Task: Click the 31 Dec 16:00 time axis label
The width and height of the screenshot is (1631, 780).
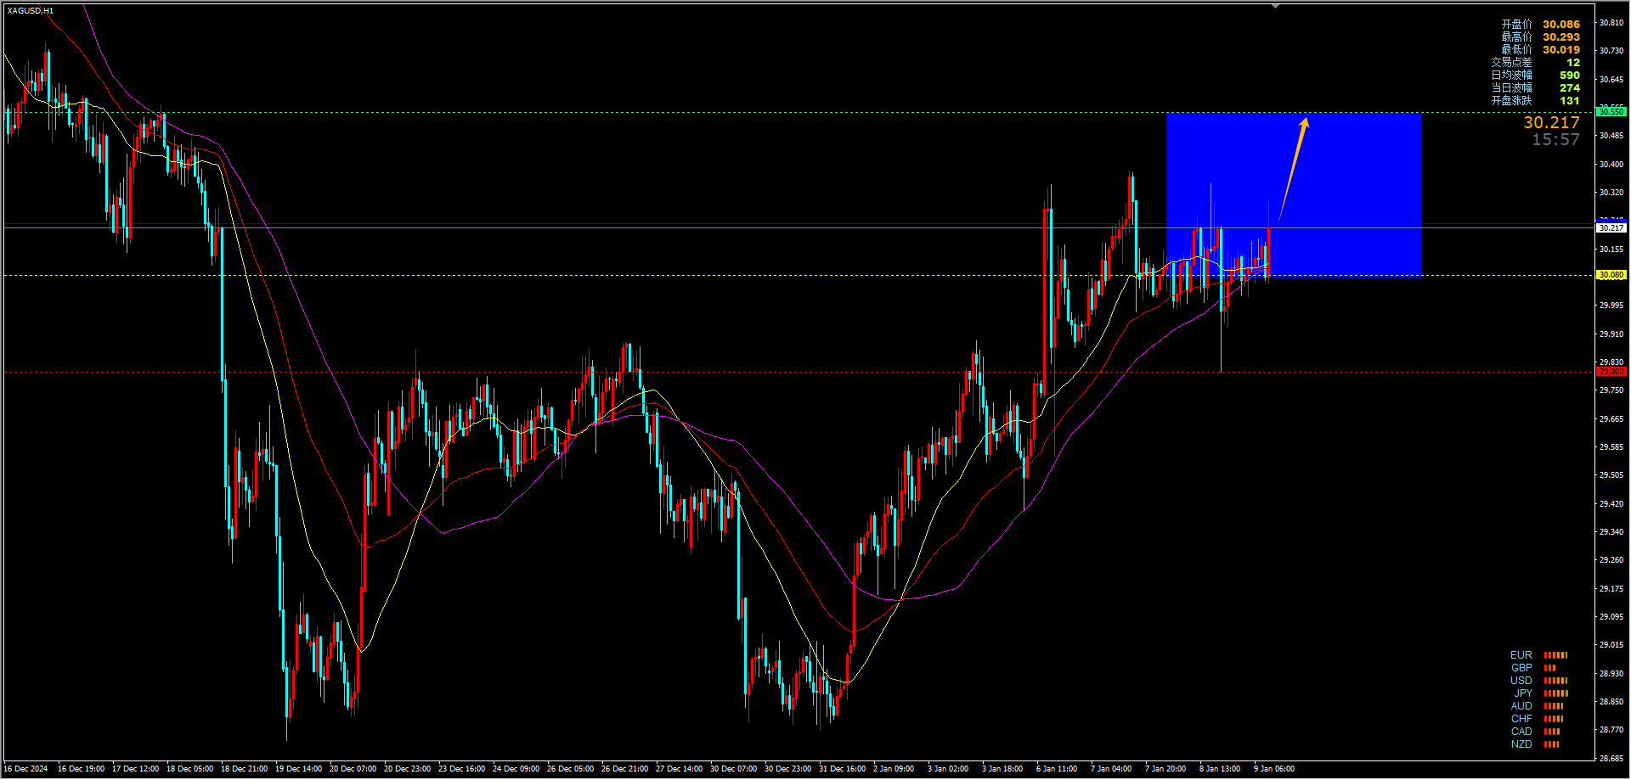Action: (x=842, y=769)
